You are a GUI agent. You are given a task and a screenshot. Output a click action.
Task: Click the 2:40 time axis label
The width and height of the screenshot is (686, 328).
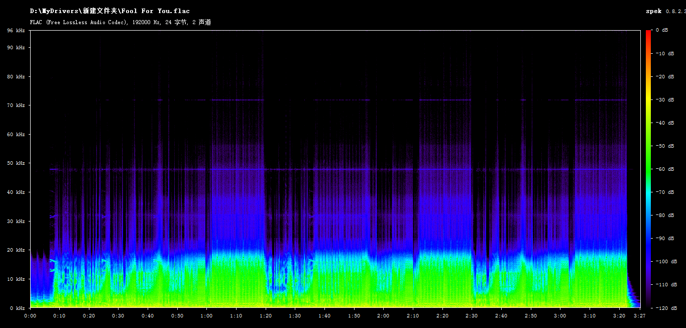click(x=501, y=316)
